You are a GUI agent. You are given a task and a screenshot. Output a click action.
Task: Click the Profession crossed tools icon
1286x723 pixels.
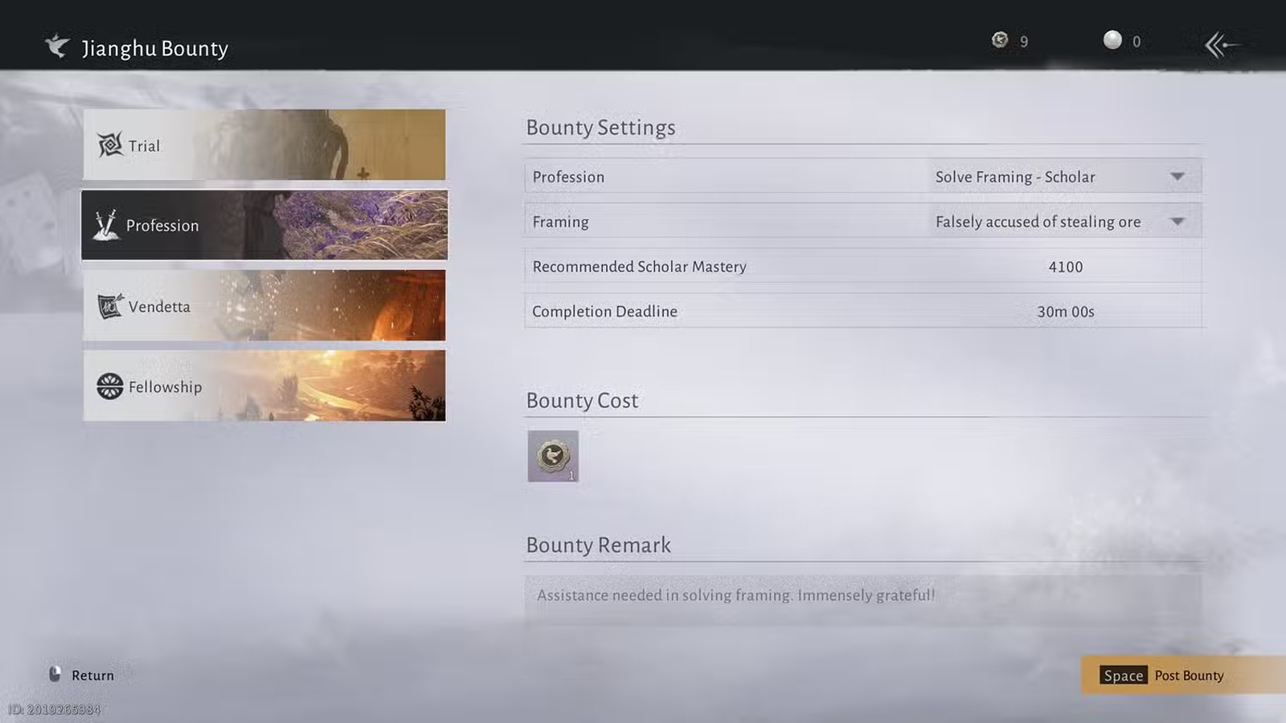coord(105,225)
